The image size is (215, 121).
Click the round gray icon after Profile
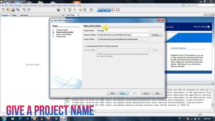91,10
